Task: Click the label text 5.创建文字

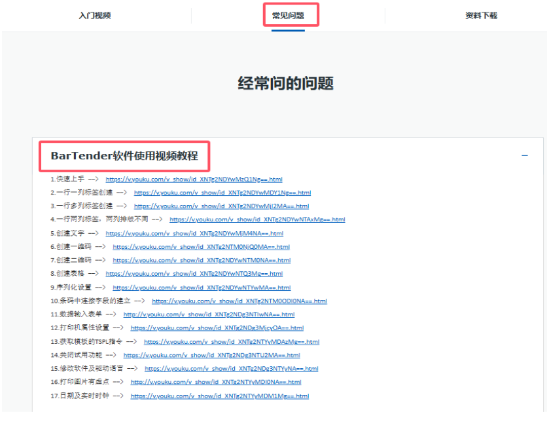Action: (67, 233)
